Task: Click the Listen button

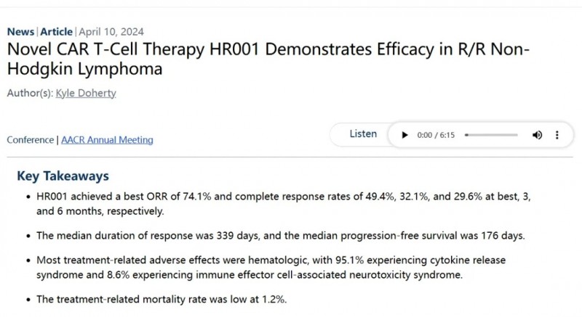Action: coord(363,134)
